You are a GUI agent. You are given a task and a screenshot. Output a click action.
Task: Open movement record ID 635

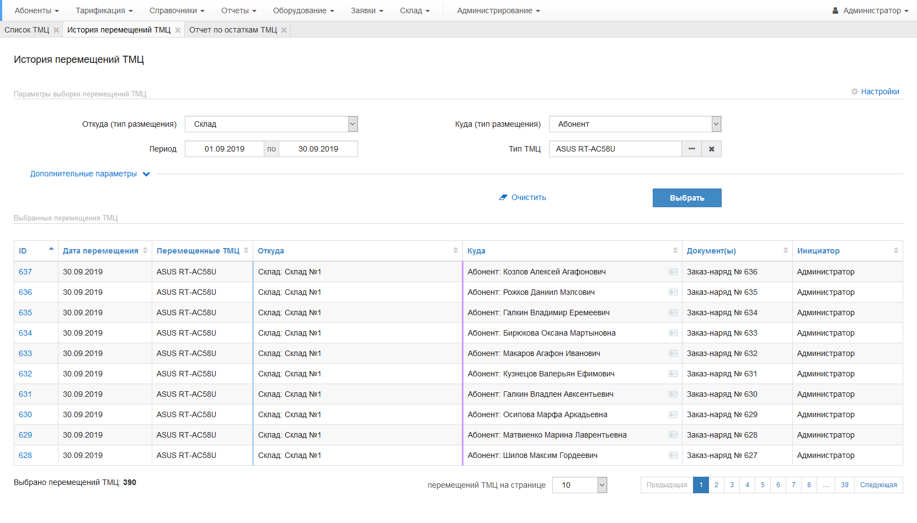tap(25, 312)
